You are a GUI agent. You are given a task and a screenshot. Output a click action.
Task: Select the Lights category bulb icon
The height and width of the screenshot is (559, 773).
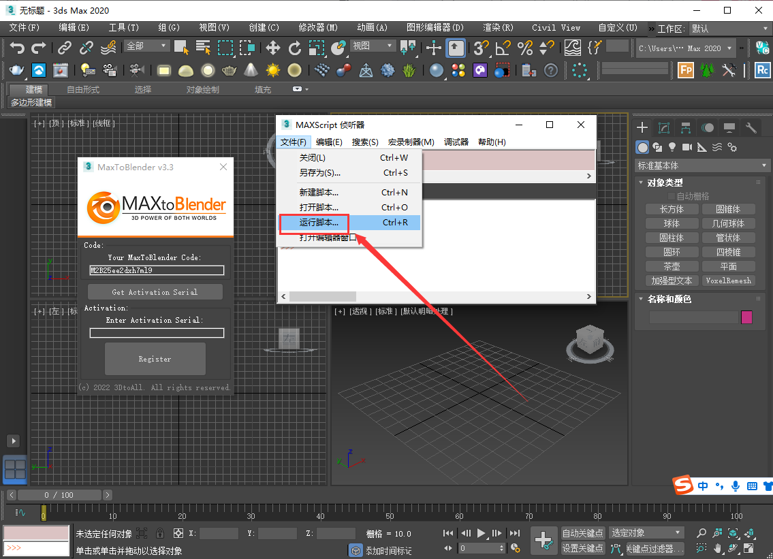[672, 147]
